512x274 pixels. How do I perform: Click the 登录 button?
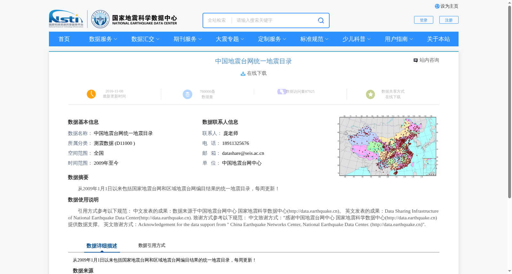(x=424, y=20)
